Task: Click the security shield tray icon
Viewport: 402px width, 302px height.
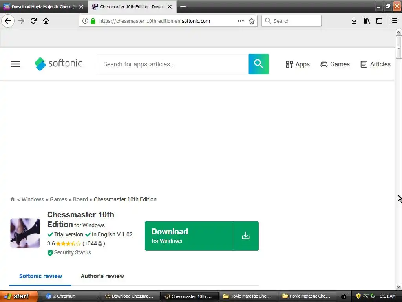Action: point(358,296)
